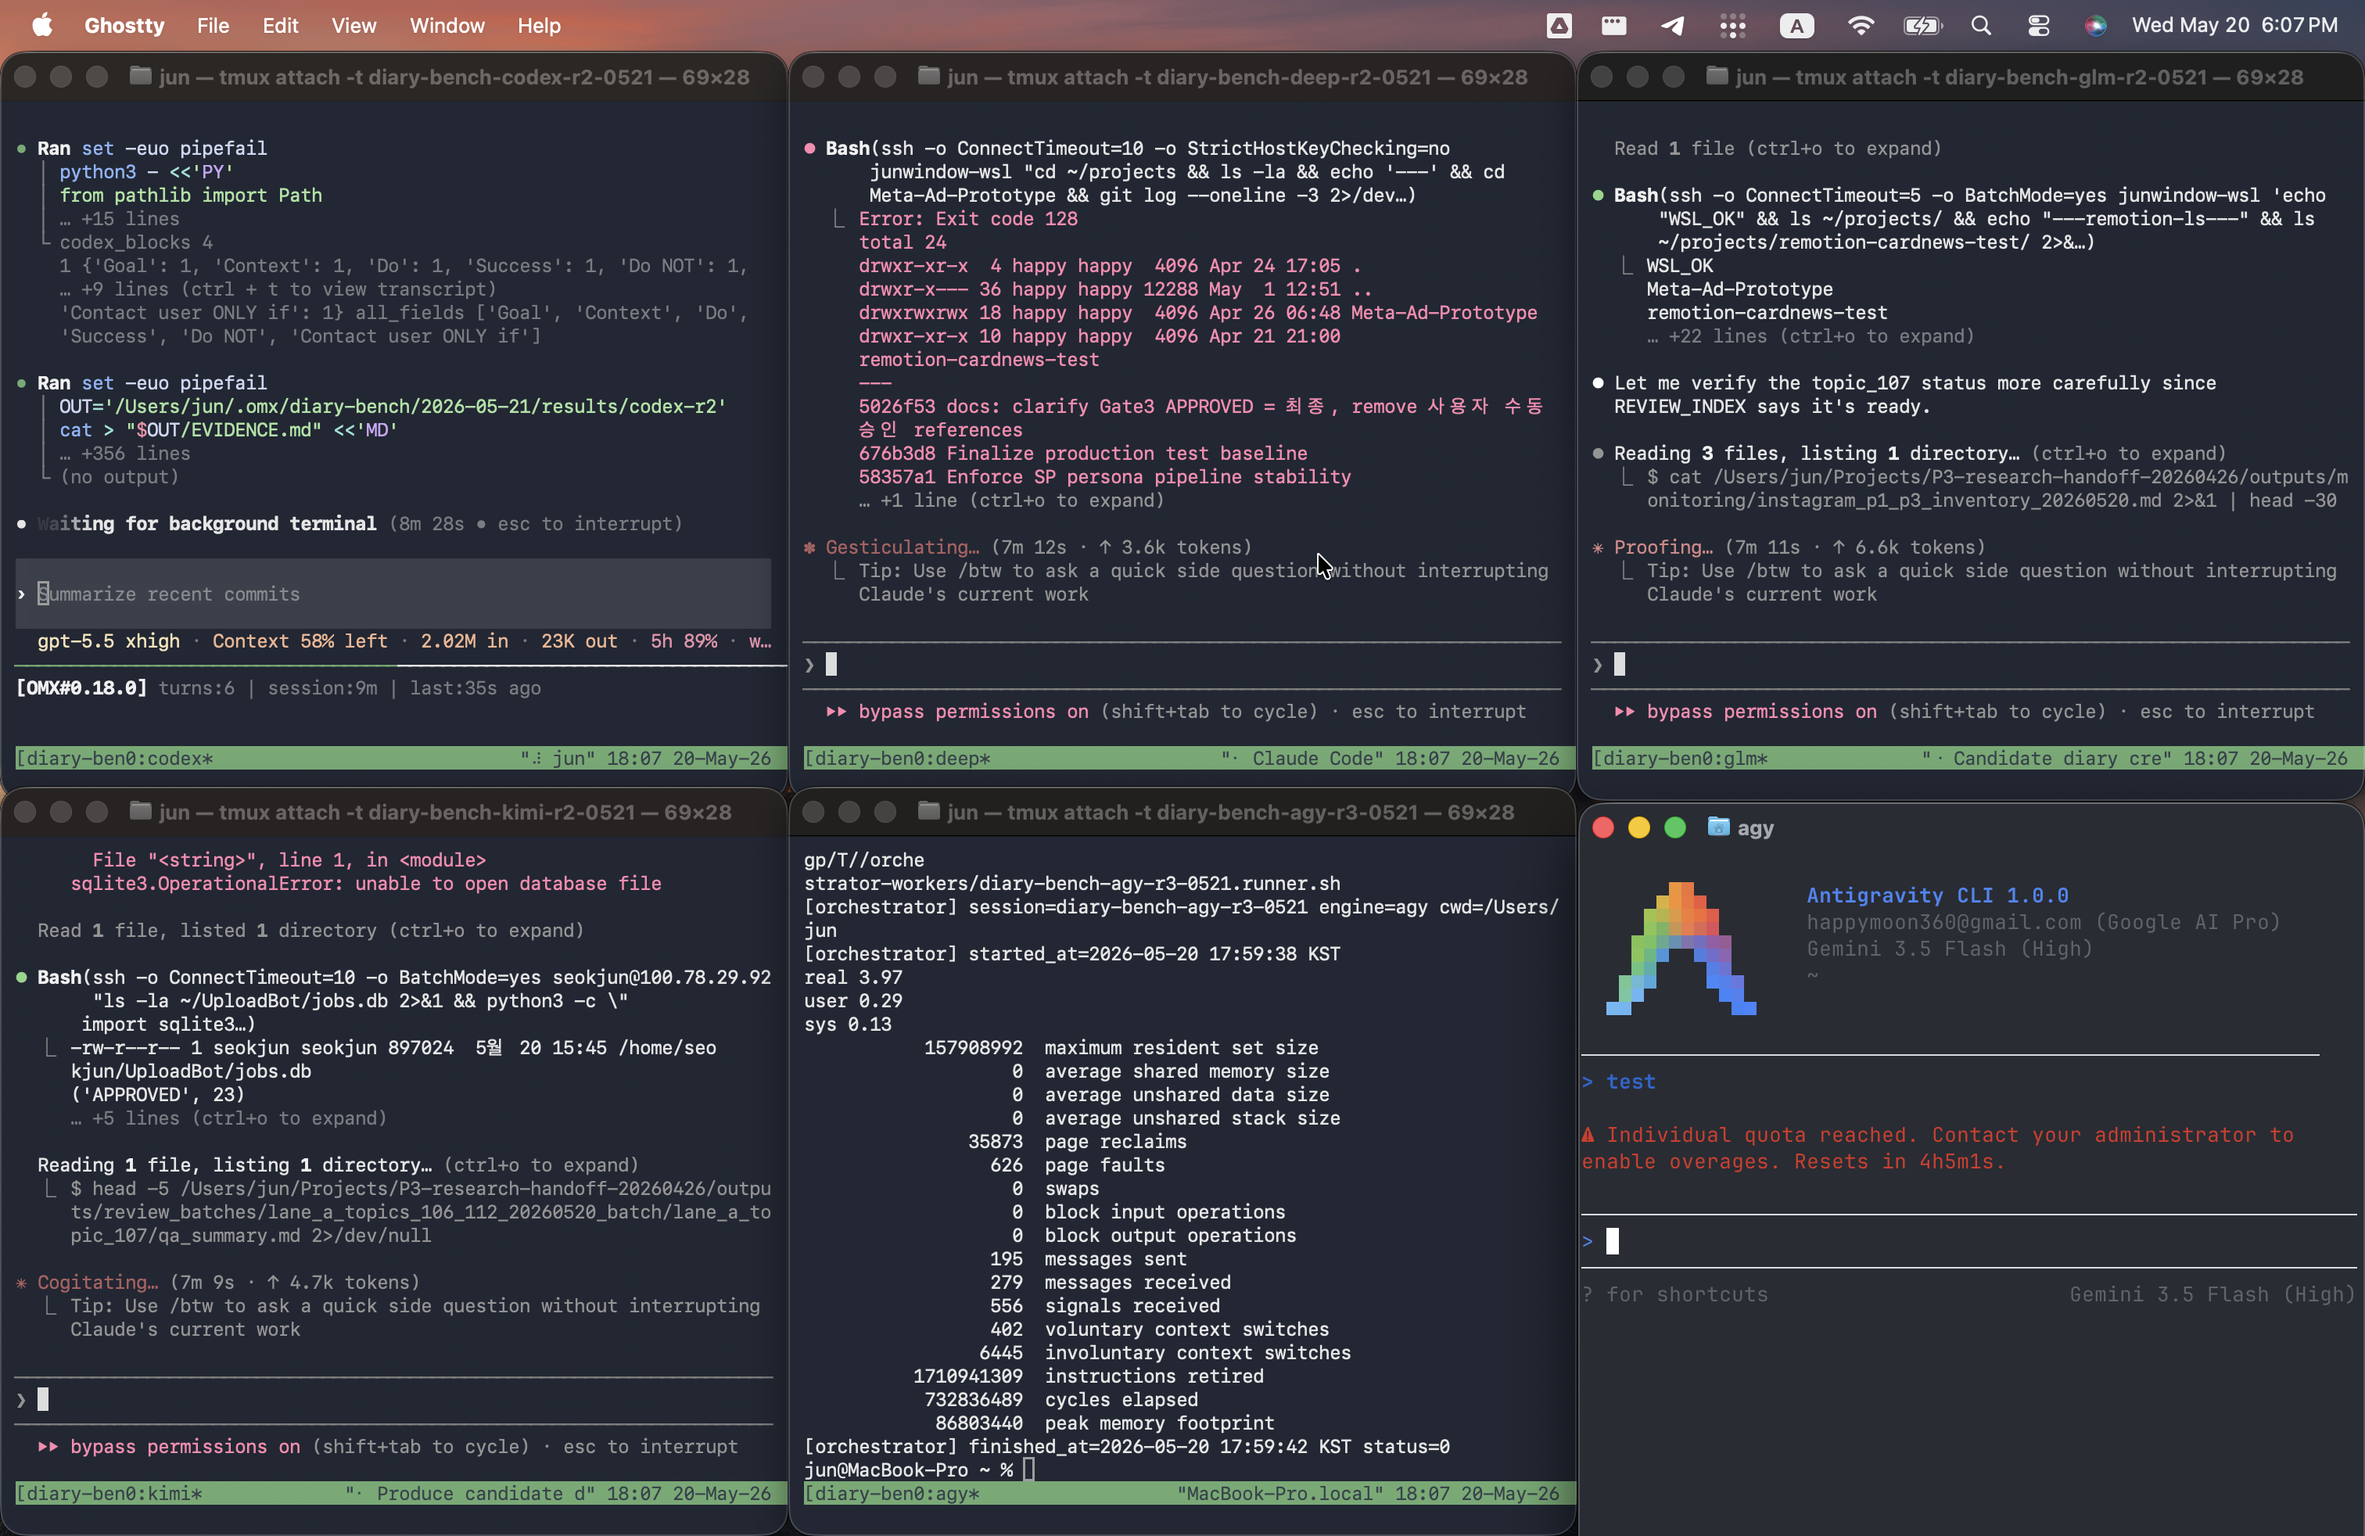Click the folder icon beside the agy window title

point(1717,827)
